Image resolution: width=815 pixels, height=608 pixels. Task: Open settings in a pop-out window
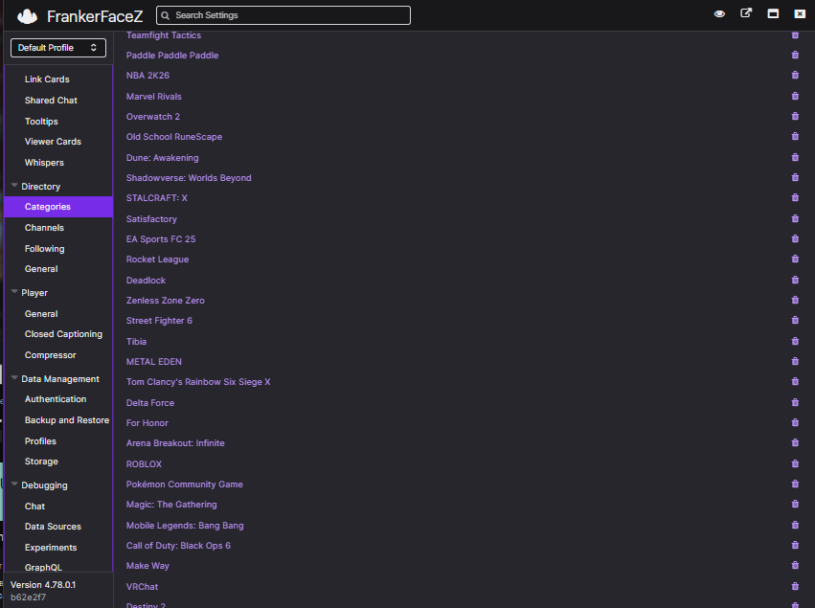[x=746, y=13]
